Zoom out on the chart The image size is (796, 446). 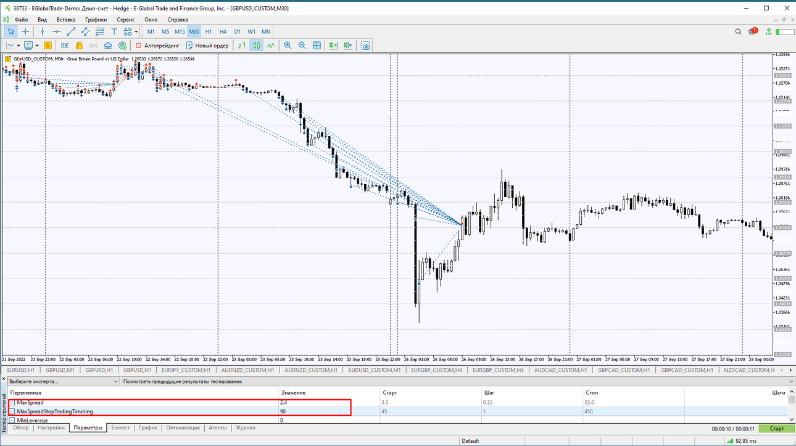pos(302,46)
